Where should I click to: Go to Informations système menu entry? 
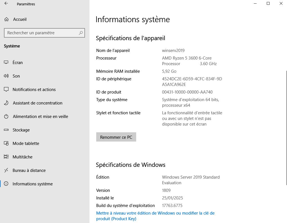(33, 184)
